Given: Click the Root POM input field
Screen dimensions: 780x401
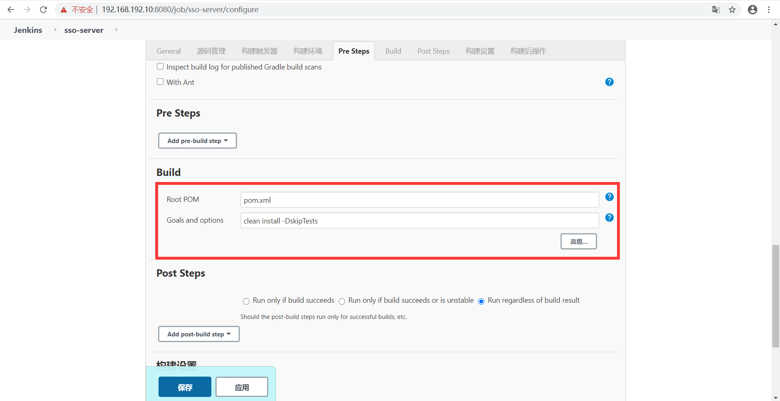Looking at the screenshot, I should [419, 200].
